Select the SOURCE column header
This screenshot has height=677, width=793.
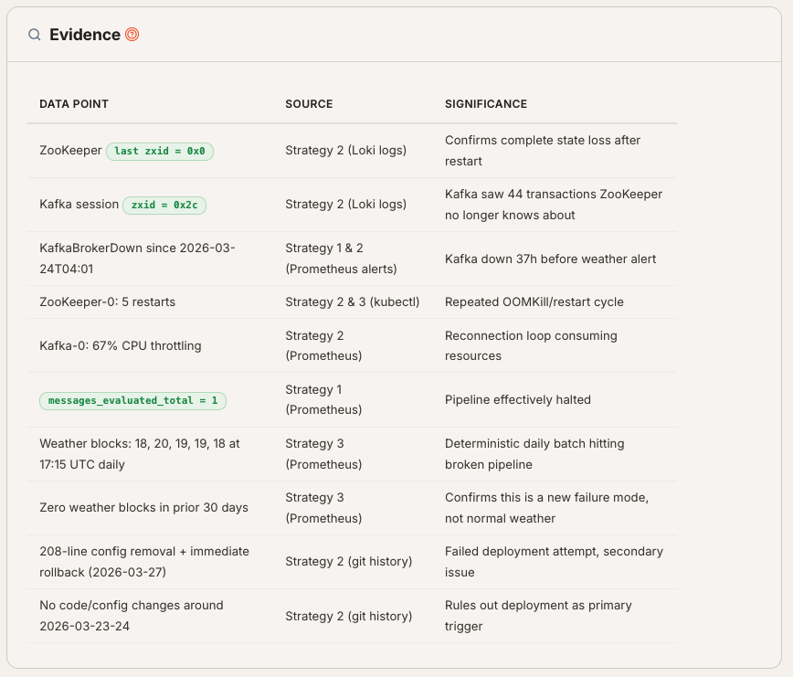click(x=309, y=104)
